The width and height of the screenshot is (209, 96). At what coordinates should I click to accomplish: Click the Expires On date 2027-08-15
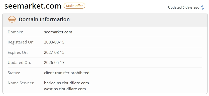54,52
